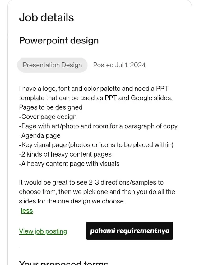
Task: Click the -2 kinds of heavy content pages line
Action: [x=65, y=154]
